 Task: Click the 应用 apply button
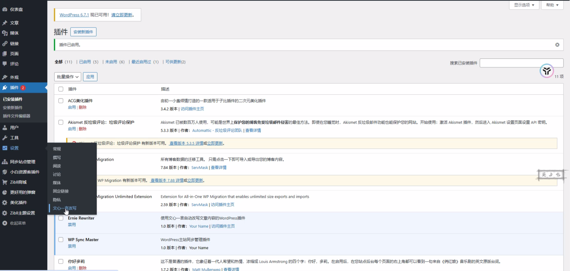90,77
